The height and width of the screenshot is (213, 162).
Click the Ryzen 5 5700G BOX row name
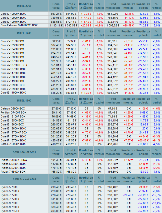pos(13,168)
